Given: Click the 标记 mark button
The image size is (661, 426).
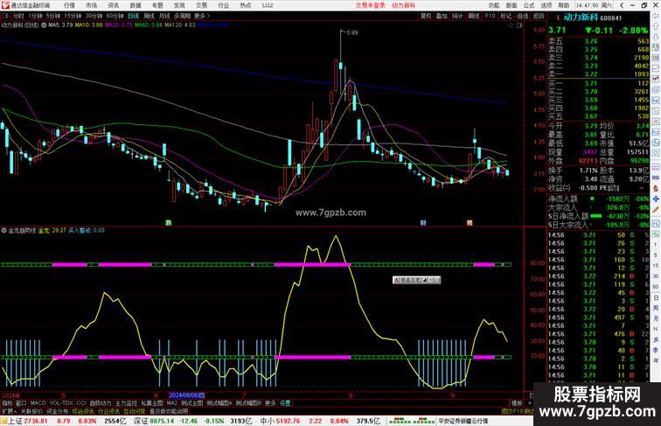Looking at the screenshot, I should [x=505, y=16].
